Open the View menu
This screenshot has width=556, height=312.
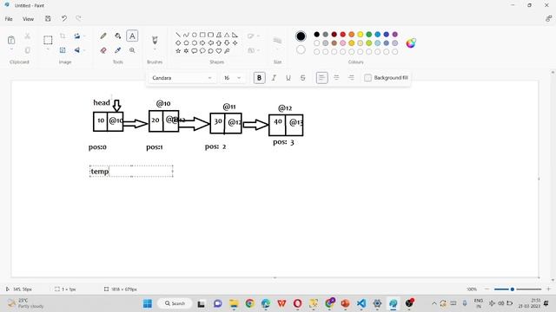28,19
